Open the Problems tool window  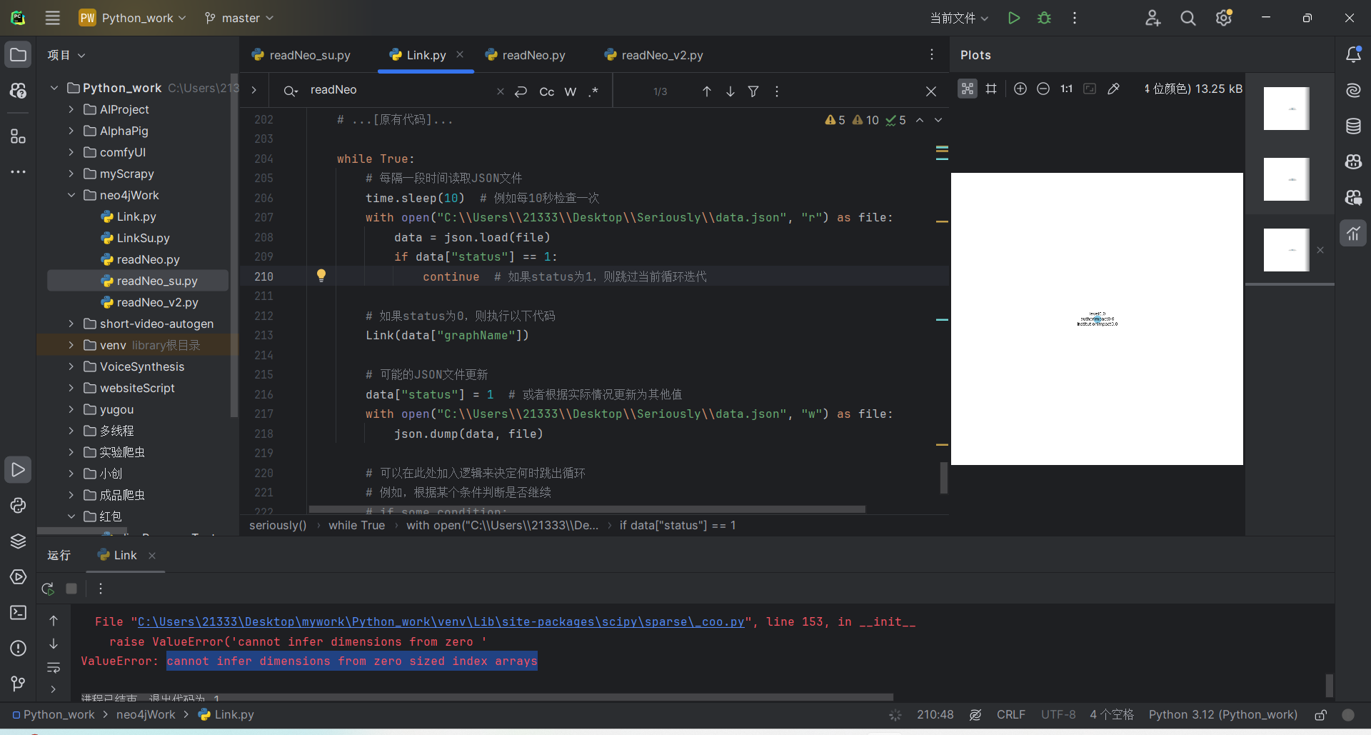tap(18, 649)
